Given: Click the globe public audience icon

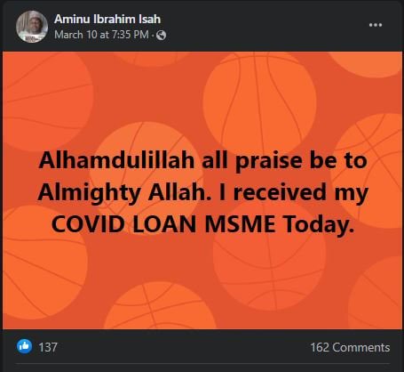Looking at the screenshot, I should coord(161,36).
